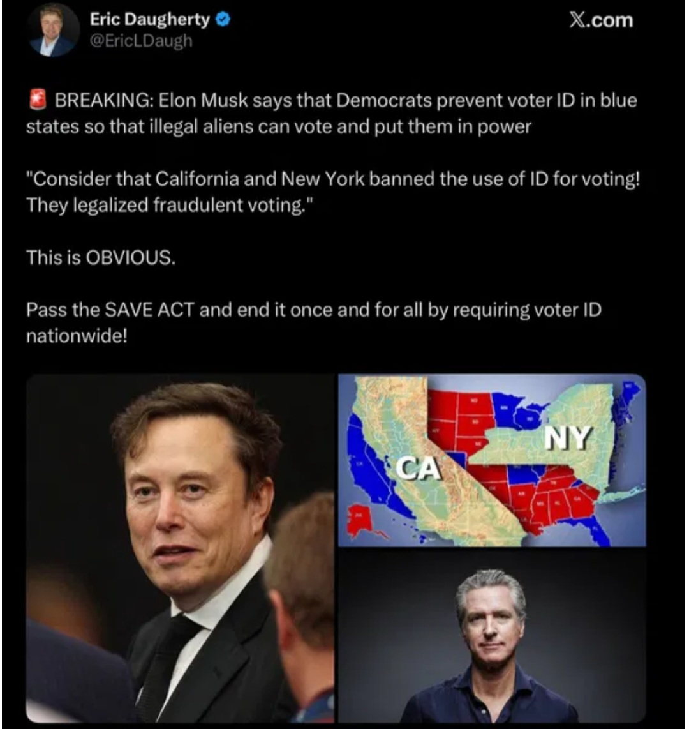
Task: Click the red siren emoji before BREAKING
Action: tap(38, 100)
